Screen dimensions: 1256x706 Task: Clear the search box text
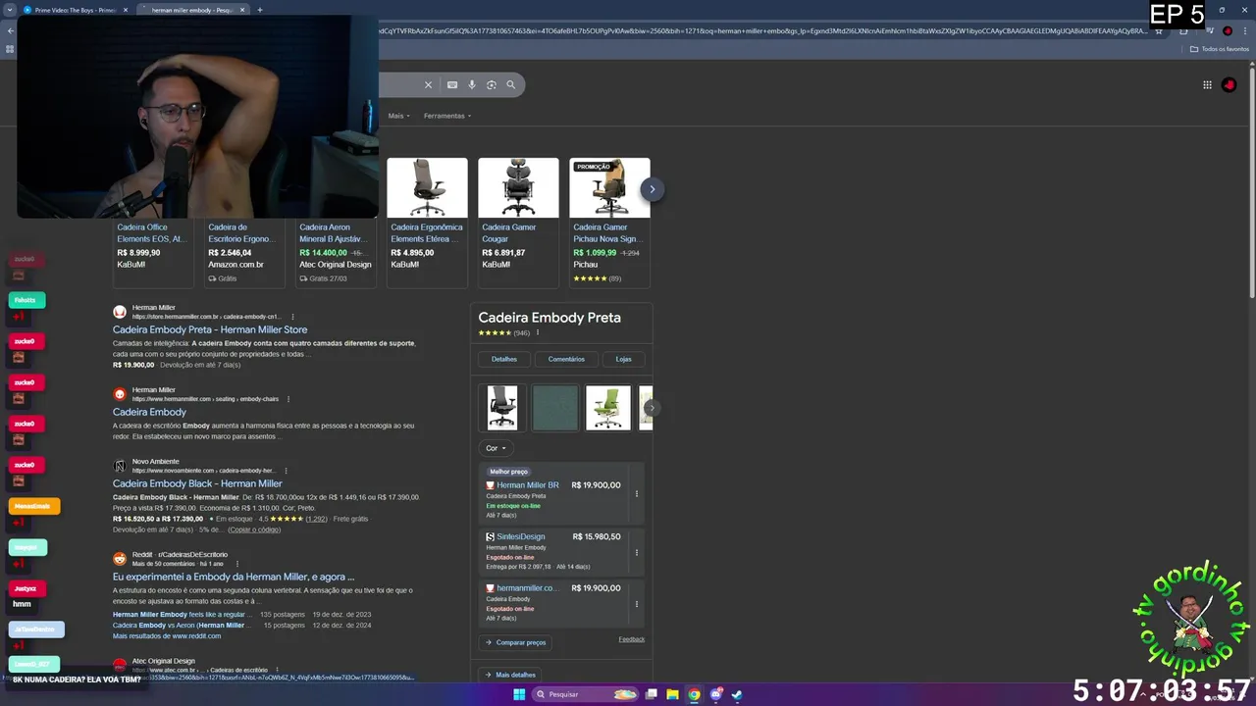pyautogui.click(x=428, y=85)
